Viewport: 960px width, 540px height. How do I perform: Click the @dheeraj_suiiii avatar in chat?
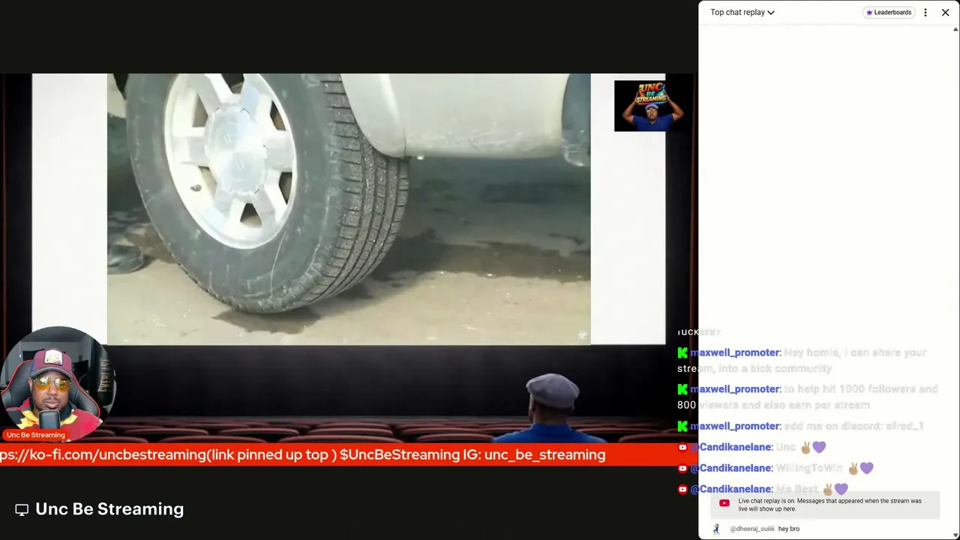(x=716, y=529)
